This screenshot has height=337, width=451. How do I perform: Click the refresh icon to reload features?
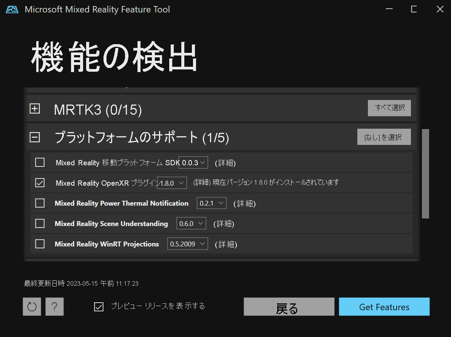click(x=32, y=306)
